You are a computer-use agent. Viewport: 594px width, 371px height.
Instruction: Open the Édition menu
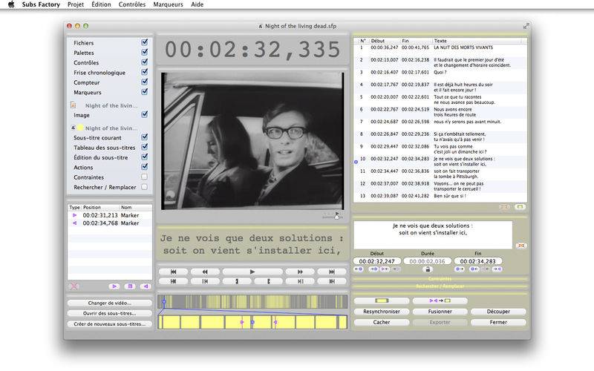101,4
